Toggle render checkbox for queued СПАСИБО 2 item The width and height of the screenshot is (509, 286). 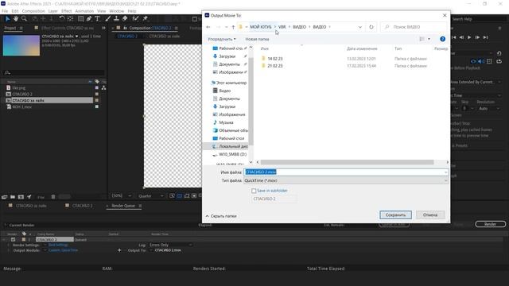point(13,240)
